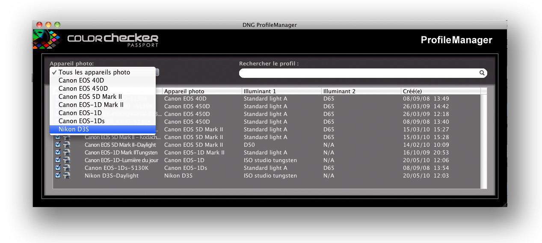Pick Canon EOS-1D Mark II in the camera dropdown
The width and height of the screenshot is (542, 243).
[103, 105]
